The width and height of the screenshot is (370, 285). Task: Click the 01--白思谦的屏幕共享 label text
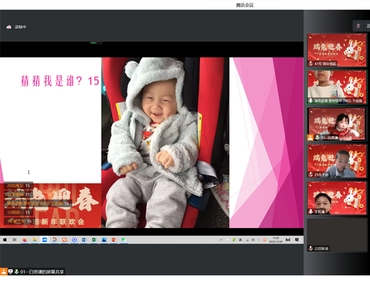click(x=42, y=272)
